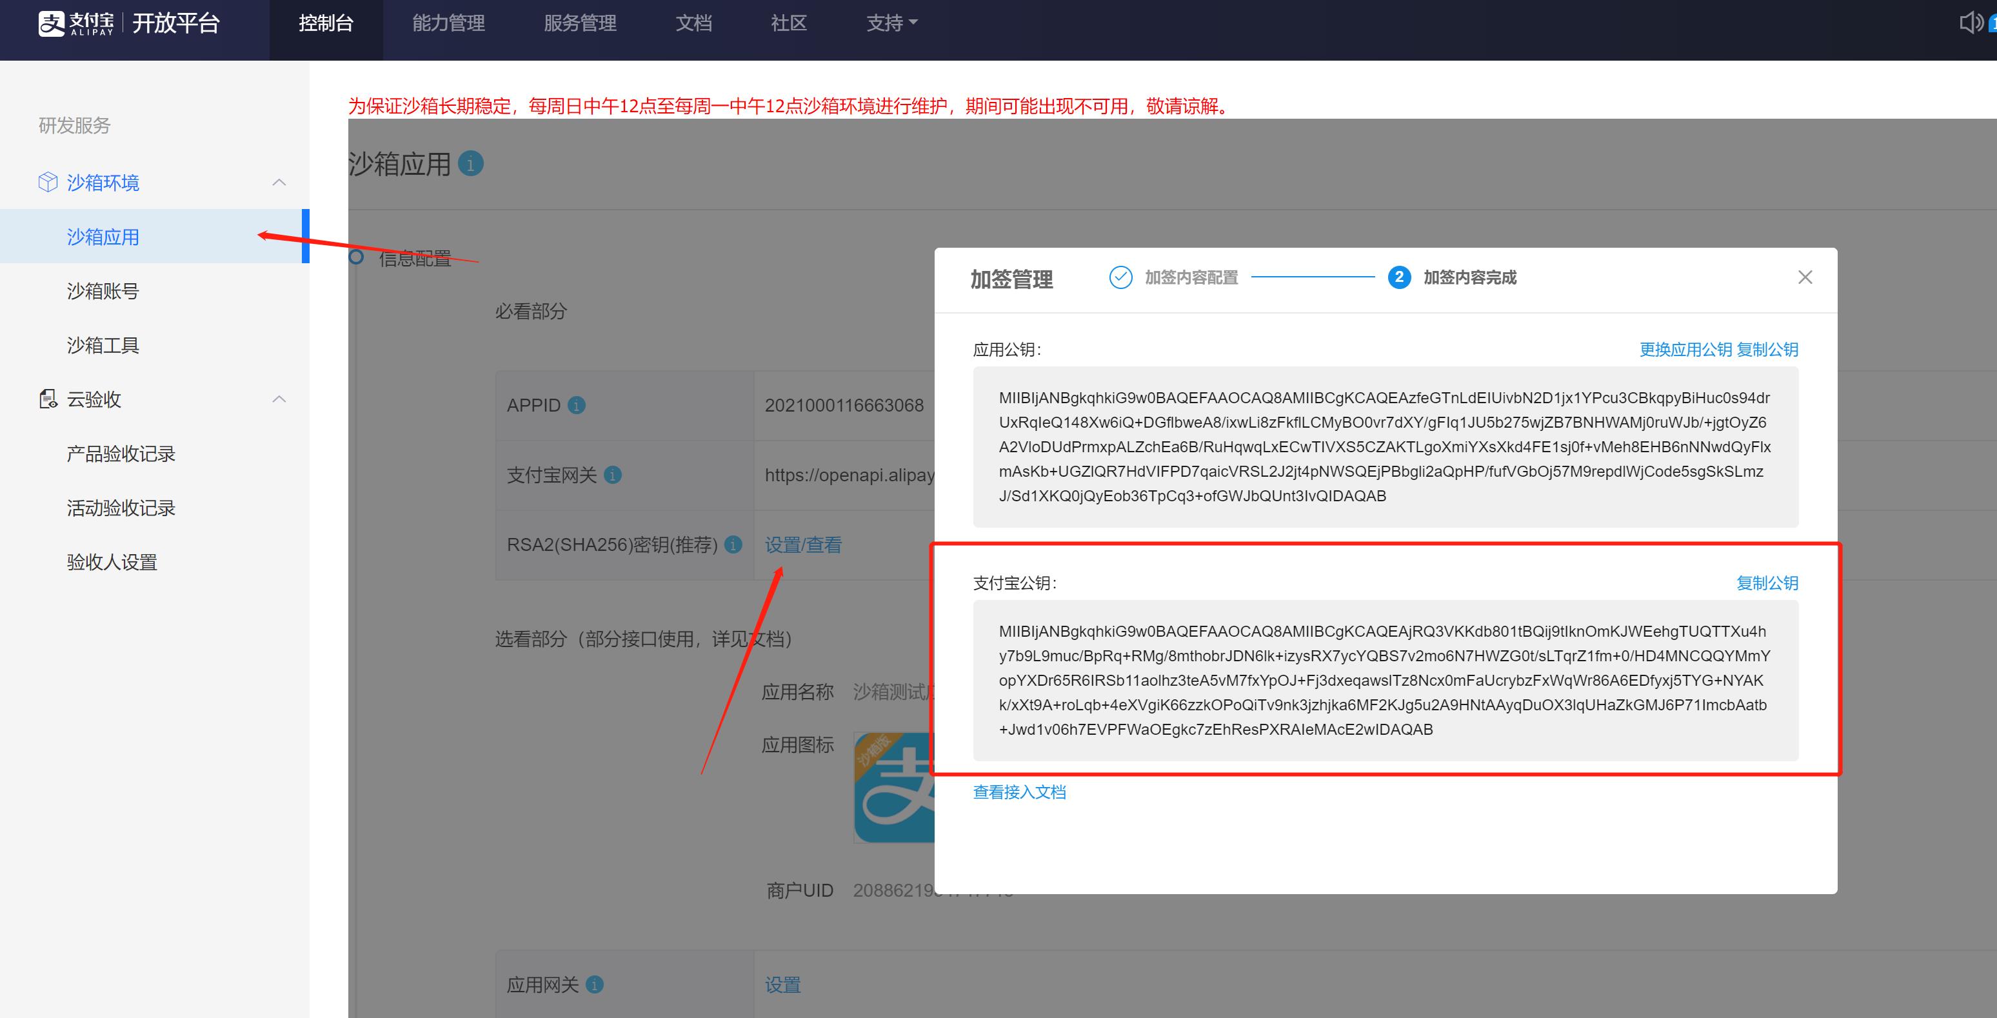Open the speaker notification icon
The width and height of the screenshot is (1997, 1018).
coord(1970,23)
